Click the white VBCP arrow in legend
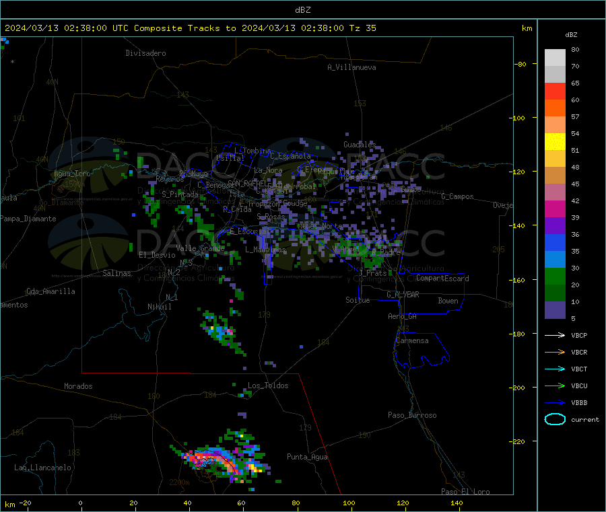The height and width of the screenshot is (512, 606). [x=555, y=335]
